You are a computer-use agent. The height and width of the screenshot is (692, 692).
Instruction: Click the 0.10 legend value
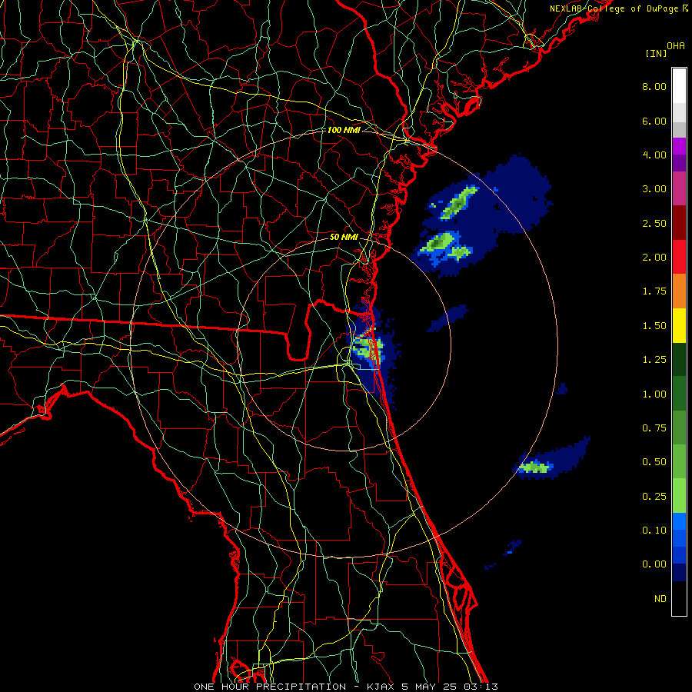(654, 531)
